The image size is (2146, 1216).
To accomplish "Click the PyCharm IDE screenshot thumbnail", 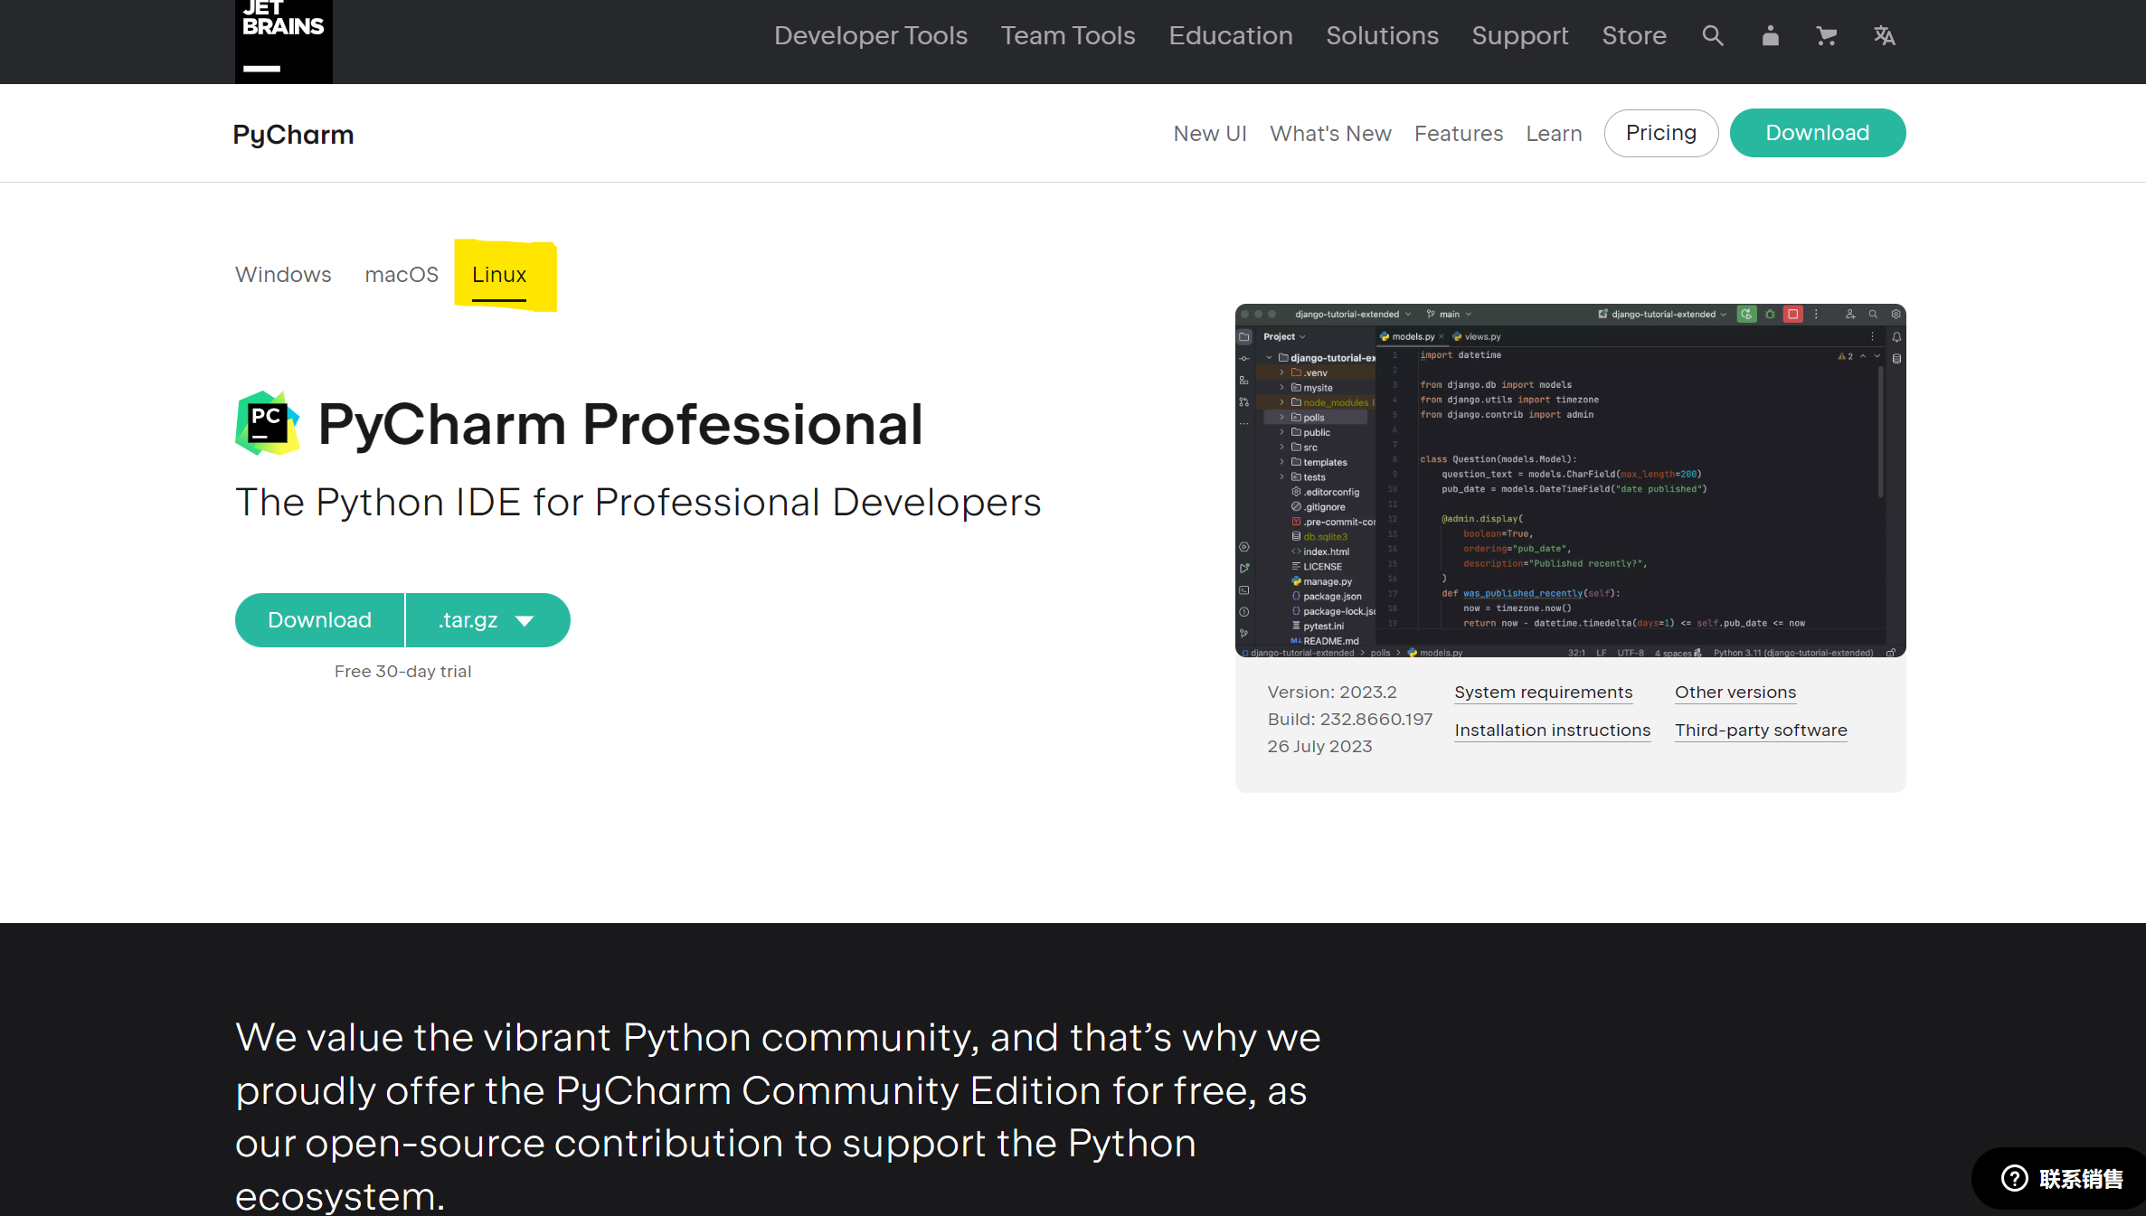I will tap(1570, 480).
